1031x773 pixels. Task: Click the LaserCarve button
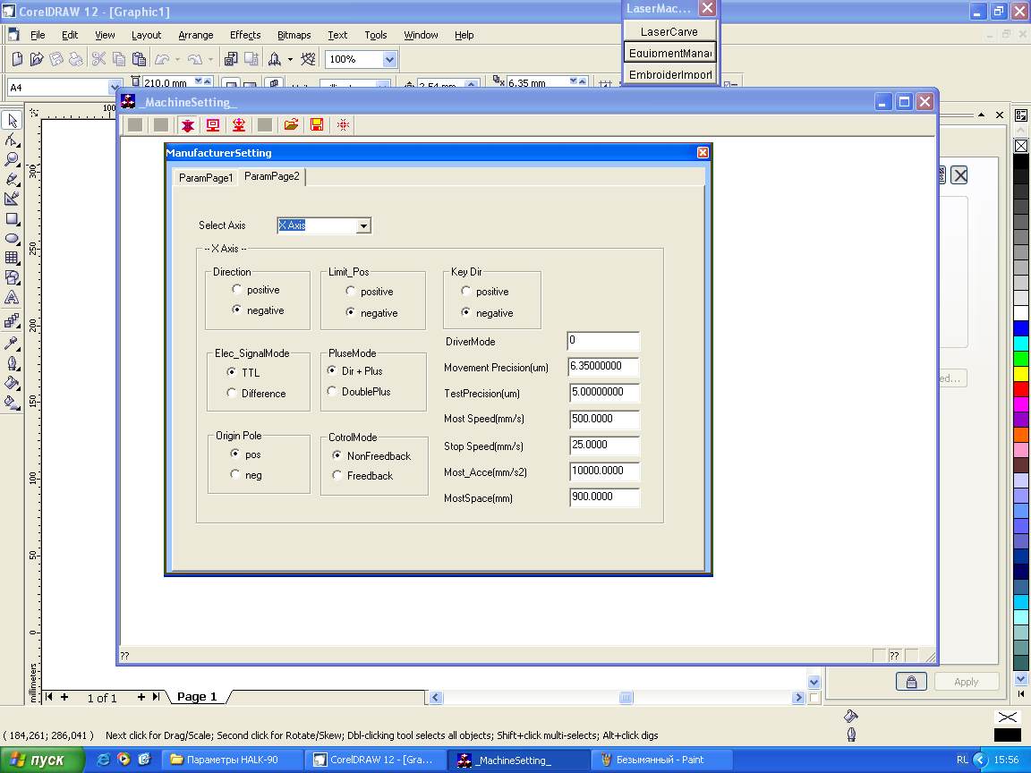669,31
